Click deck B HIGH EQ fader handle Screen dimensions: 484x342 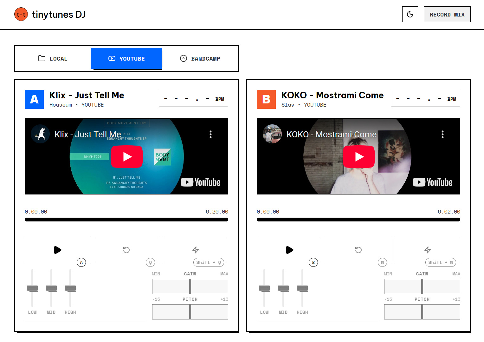pyautogui.click(x=302, y=288)
